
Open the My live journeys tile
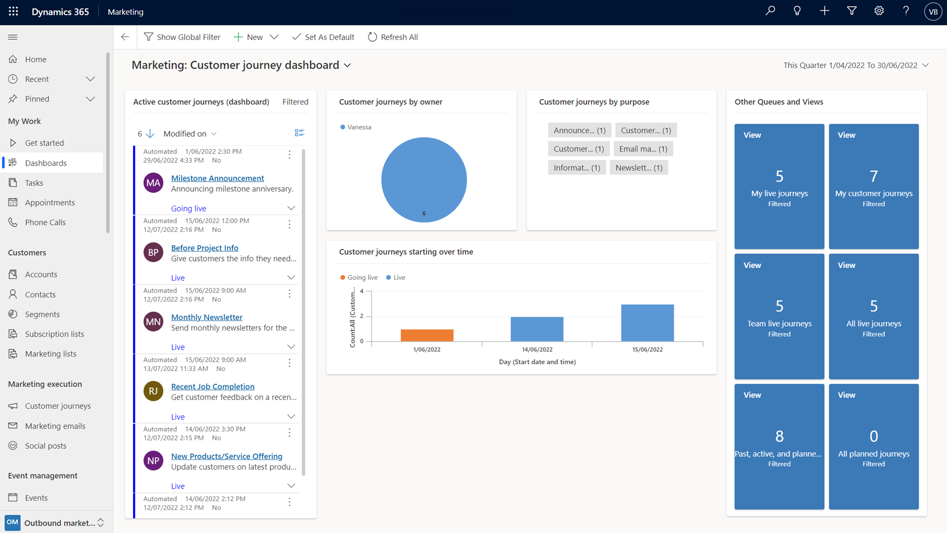click(779, 186)
